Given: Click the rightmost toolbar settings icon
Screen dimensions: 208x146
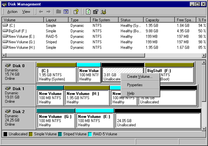Looking at the screenshot, I should pos(103,12).
